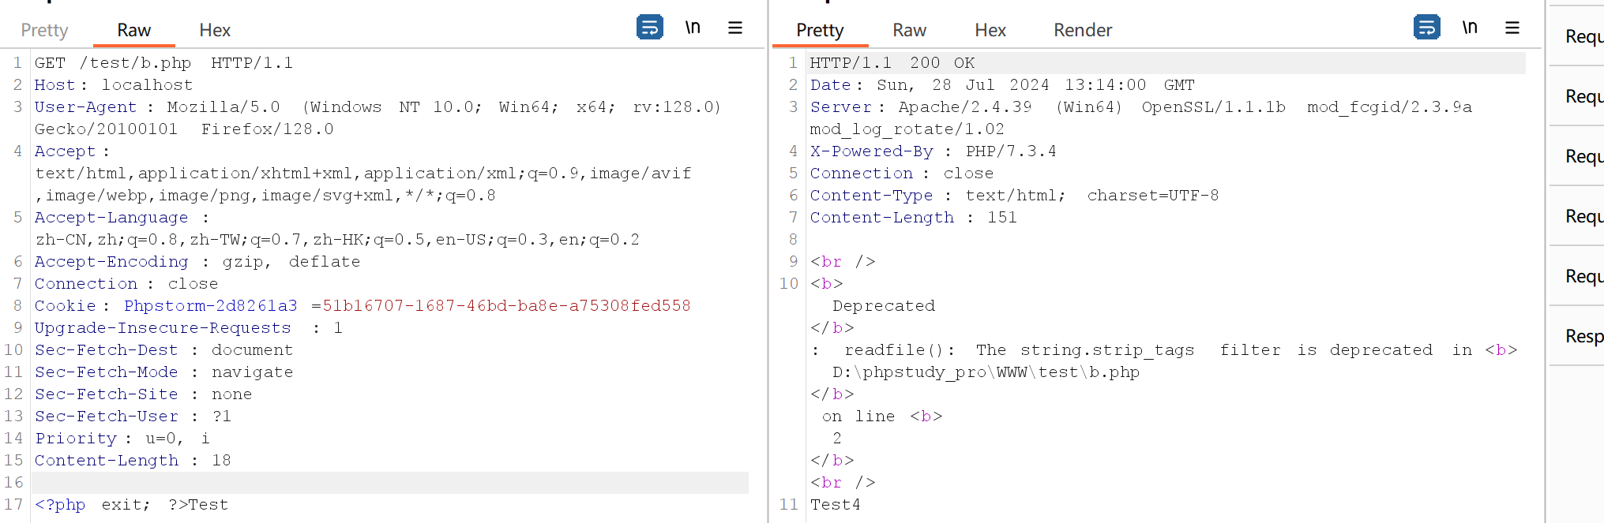Expand the Resp item in the right sidebar

[1583, 336]
